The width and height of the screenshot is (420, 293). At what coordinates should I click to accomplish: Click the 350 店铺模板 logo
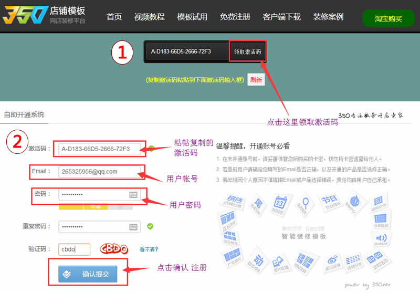(x=43, y=16)
